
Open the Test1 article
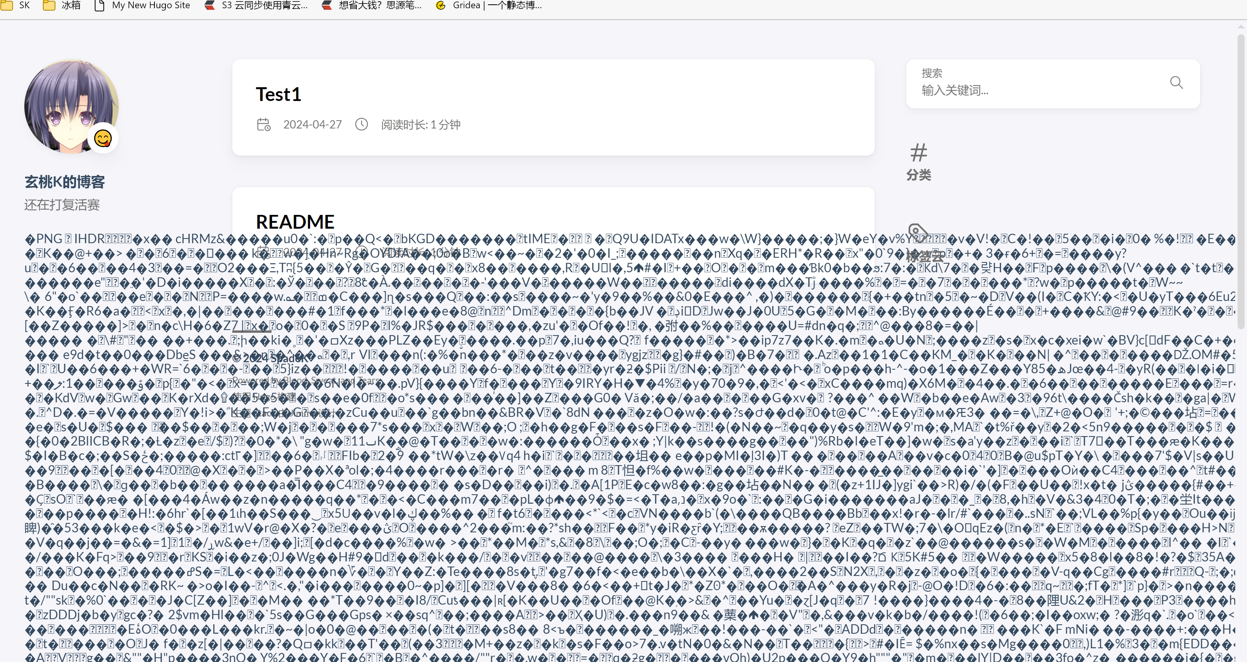point(278,94)
